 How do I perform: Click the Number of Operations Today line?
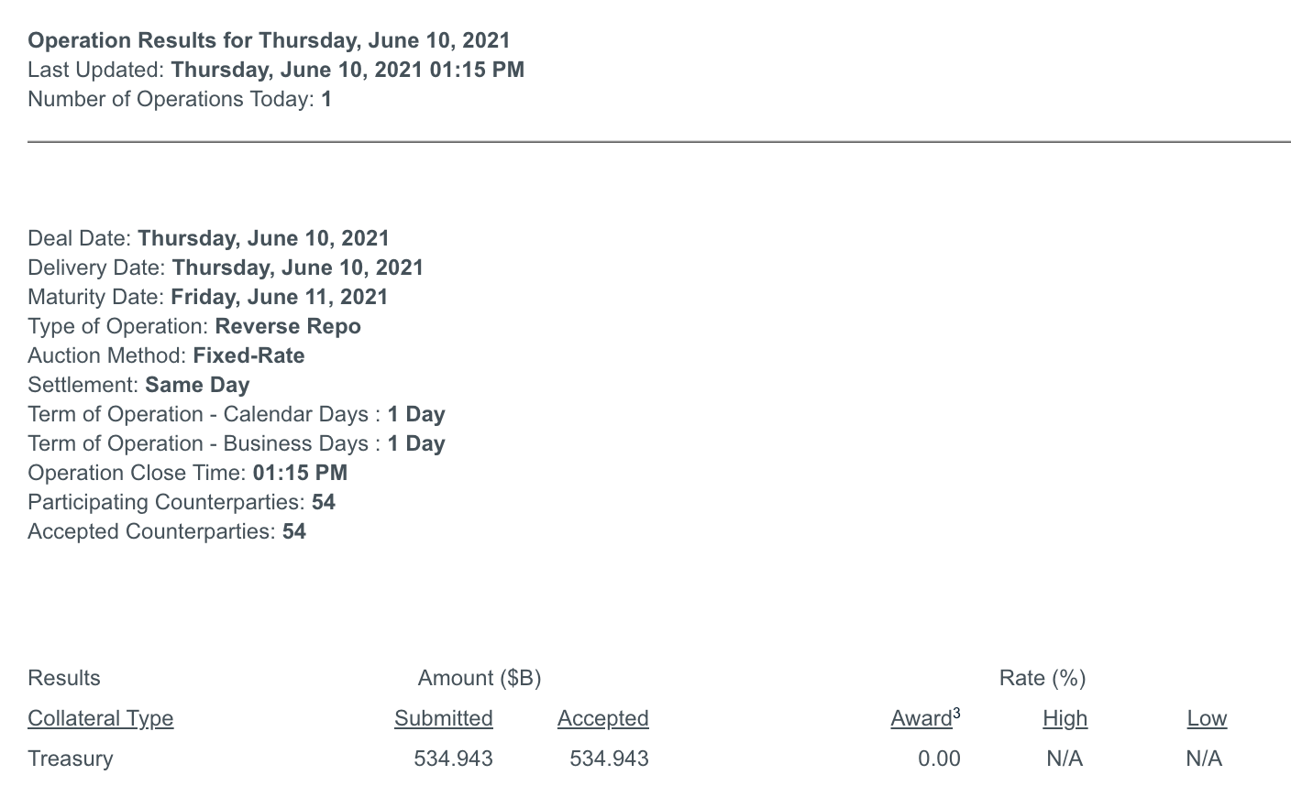180,99
